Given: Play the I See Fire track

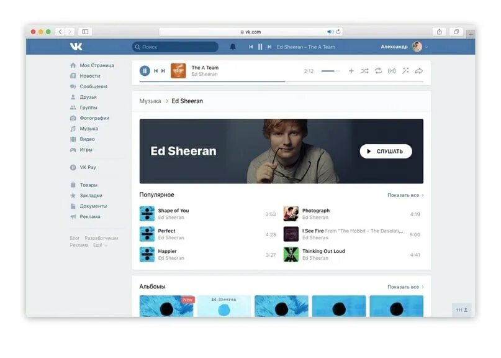Looking at the screenshot, I should coord(352,234).
